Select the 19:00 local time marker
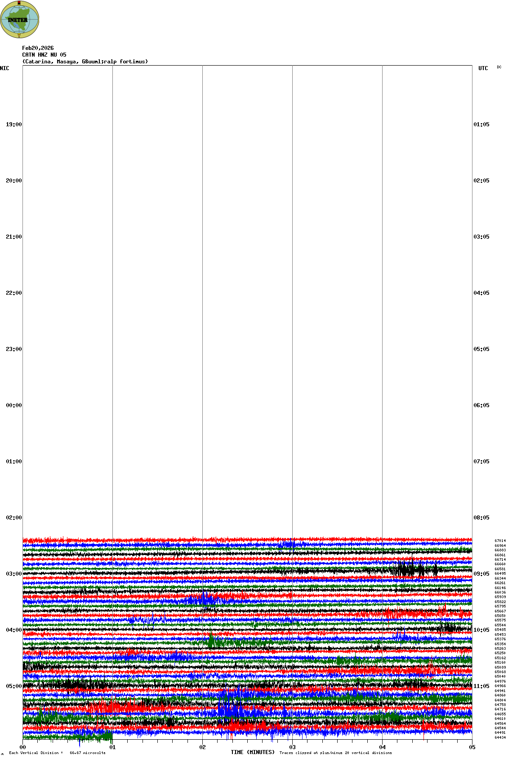The image size is (508, 759). (13, 124)
